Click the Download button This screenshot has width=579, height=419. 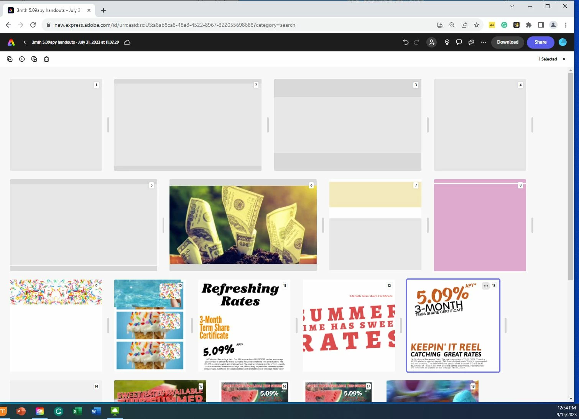[x=508, y=42]
